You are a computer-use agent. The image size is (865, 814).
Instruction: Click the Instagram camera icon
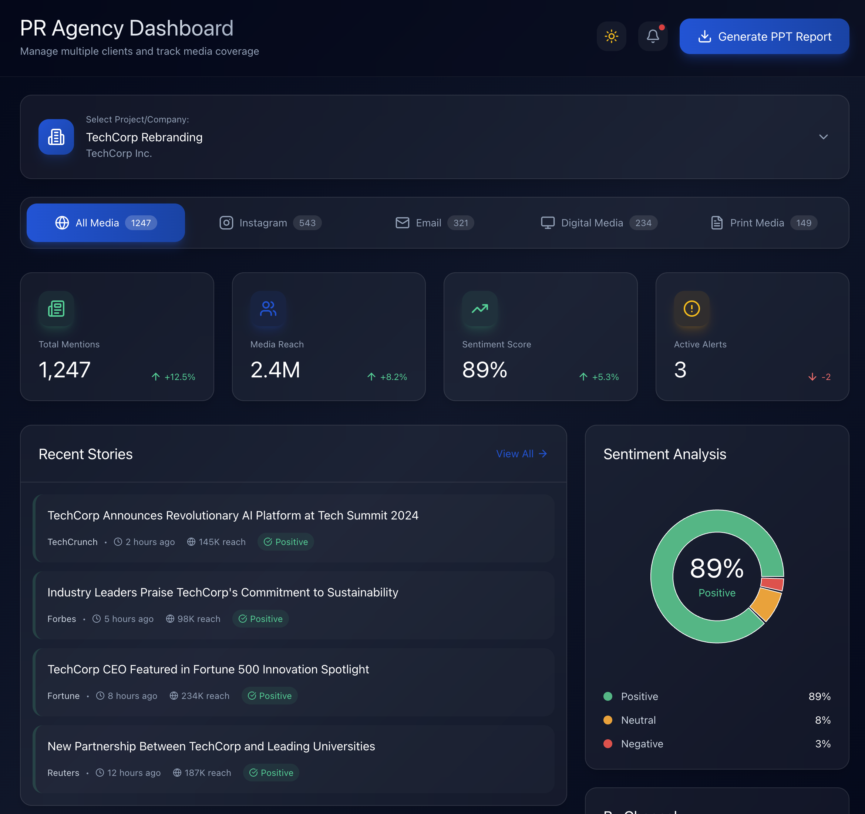click(x=226, y=223)
